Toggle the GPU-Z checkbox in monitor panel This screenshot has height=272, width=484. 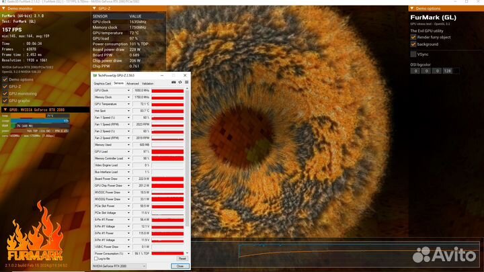click(x=5, y=87)
